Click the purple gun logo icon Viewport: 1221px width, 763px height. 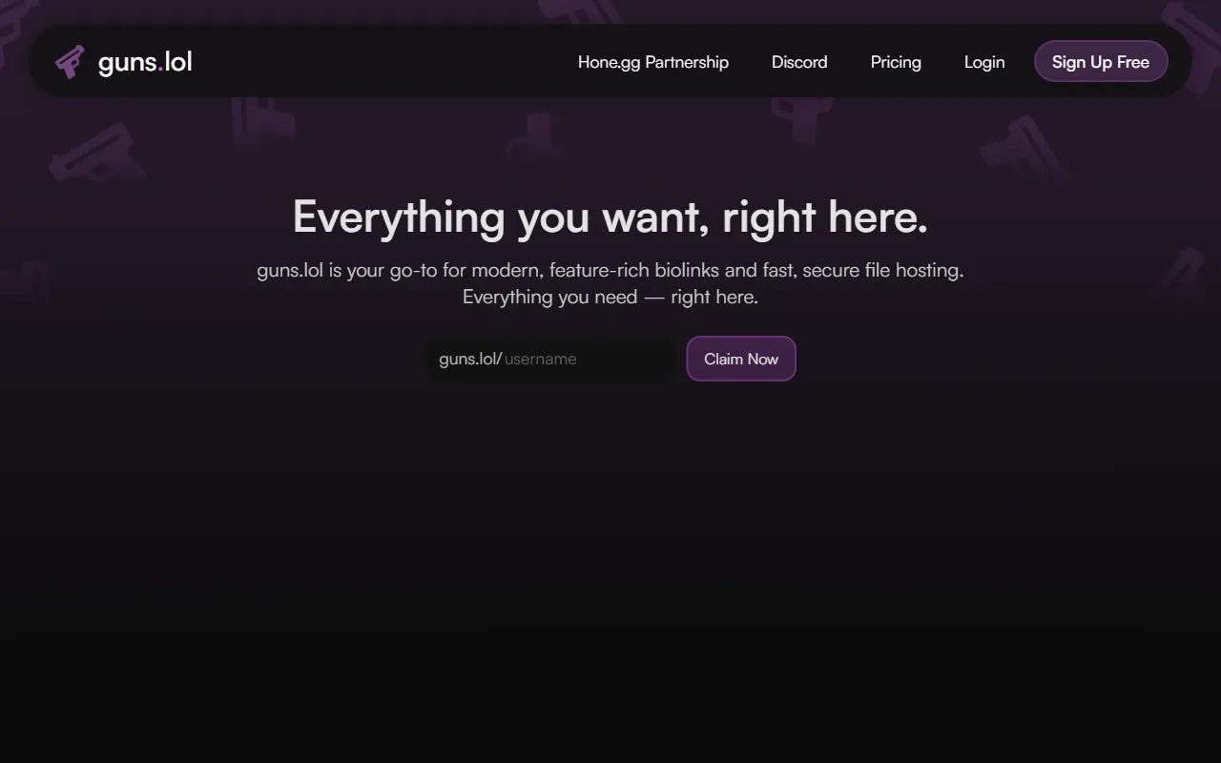coord(70,62)
